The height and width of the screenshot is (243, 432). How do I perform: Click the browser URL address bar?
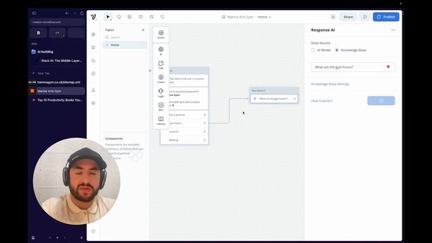point(57,22)
